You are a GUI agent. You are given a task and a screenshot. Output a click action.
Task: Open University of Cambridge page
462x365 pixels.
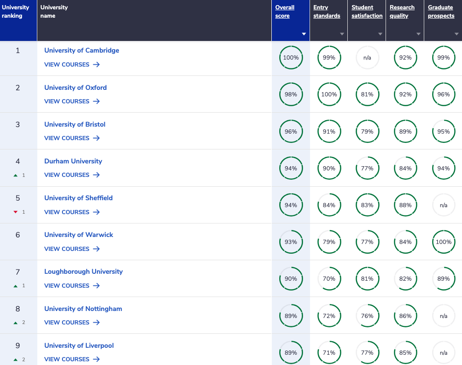pos(82,50)
